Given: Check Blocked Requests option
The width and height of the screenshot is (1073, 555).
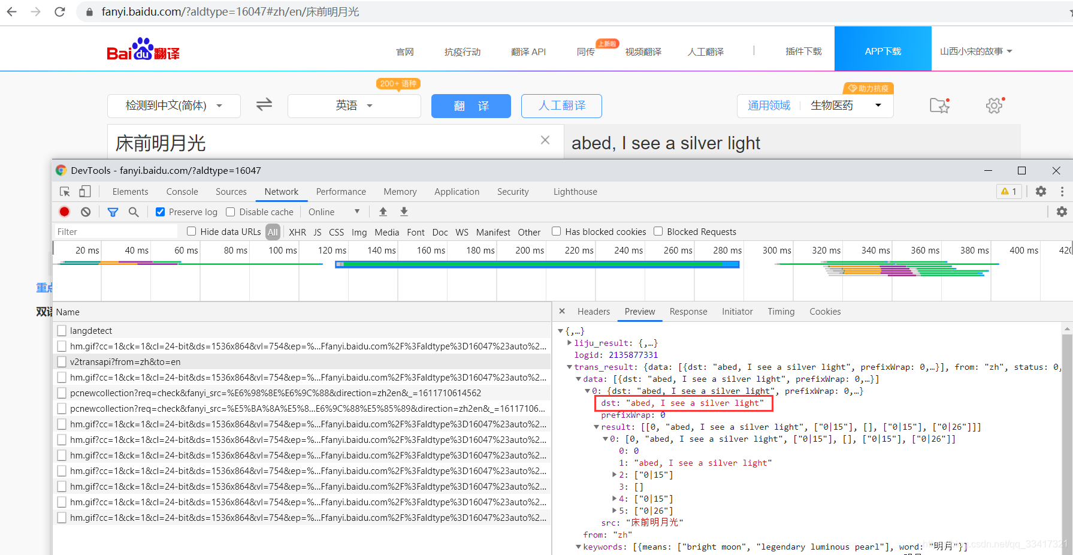Looking at the screenshot, I should click(x=658, y=231).
